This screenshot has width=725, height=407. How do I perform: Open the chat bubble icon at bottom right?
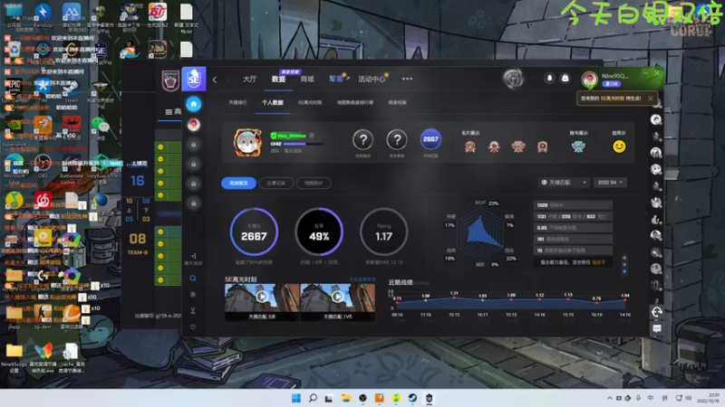(656, 328)
